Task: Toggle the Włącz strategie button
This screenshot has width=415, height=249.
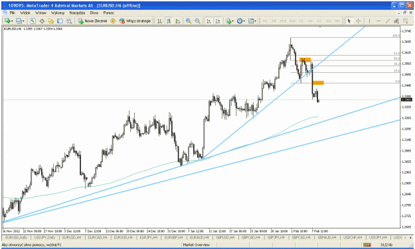Action: tap(135, 21)
